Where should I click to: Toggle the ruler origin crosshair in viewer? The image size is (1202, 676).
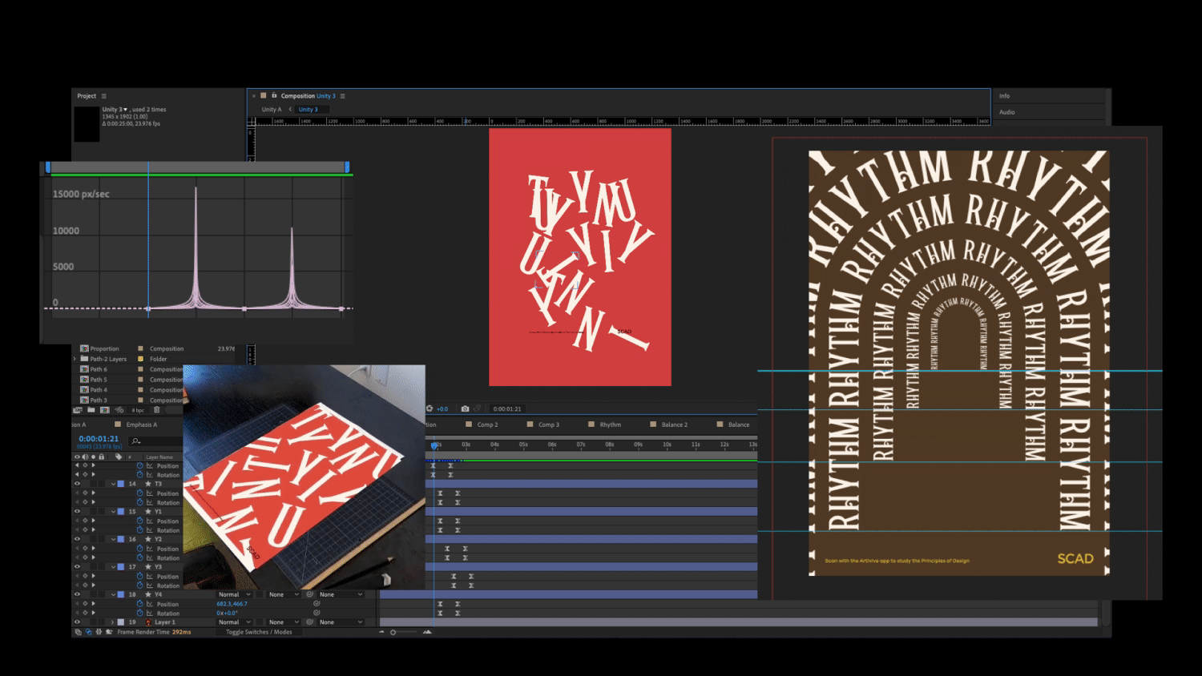click(252, 122)
